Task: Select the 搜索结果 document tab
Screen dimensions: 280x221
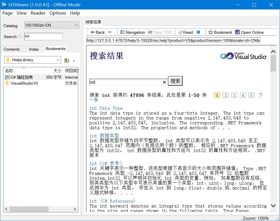Action: click(x=93, y=22)
